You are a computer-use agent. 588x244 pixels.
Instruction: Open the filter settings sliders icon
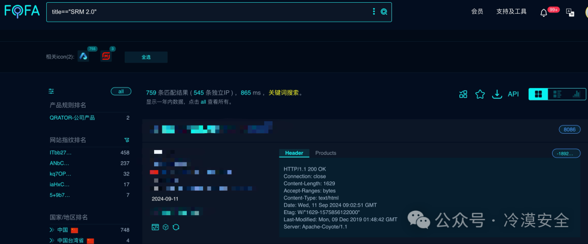51,91
